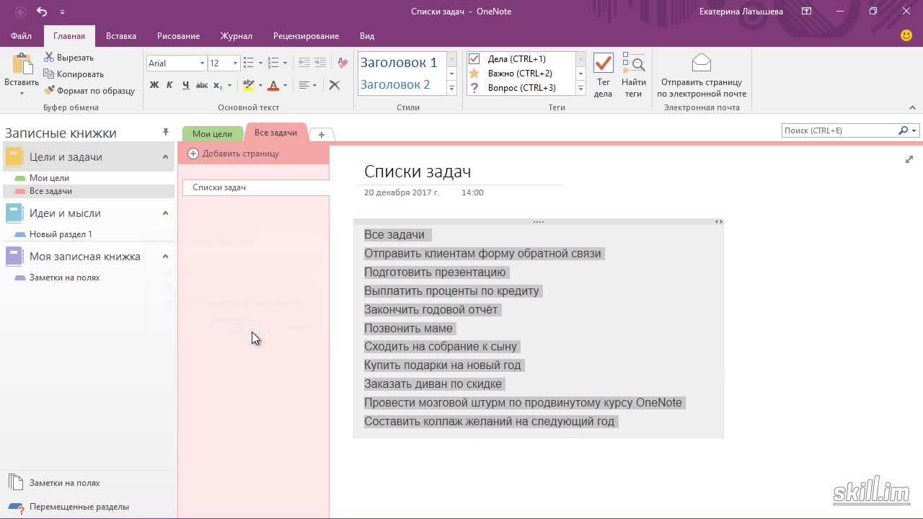Image resolution: width=923 pixels, height=519 pixels.
Task: Select Формат по образцу format painter
Action: 89,91
